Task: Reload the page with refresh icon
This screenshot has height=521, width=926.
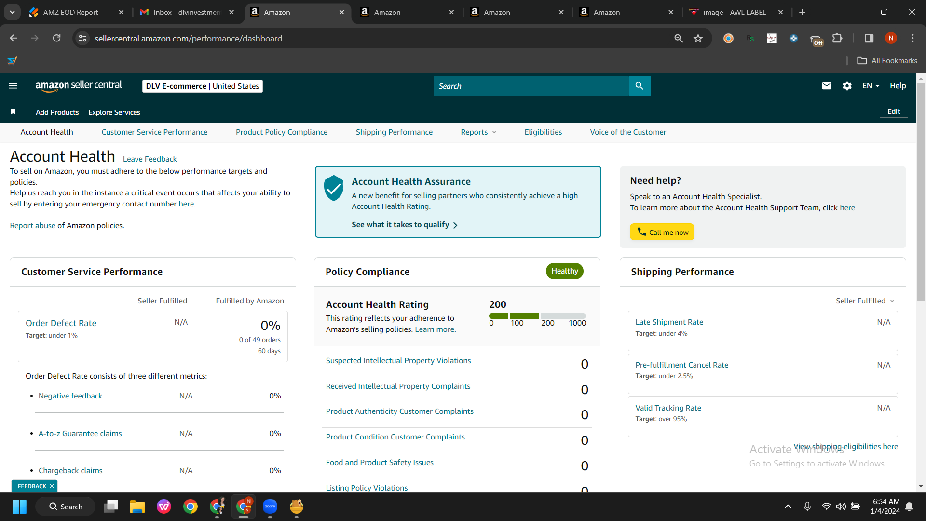Action: click(x=56, y=38)
